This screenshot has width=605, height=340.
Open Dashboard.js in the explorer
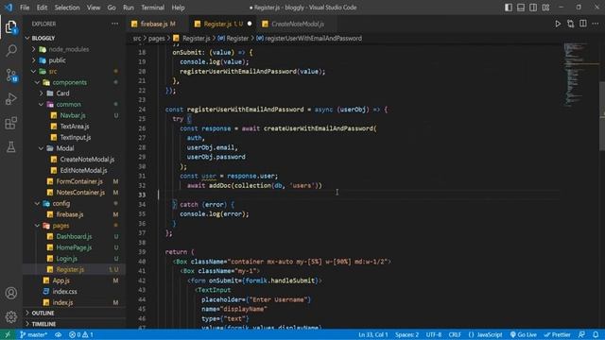coord(74,236)
